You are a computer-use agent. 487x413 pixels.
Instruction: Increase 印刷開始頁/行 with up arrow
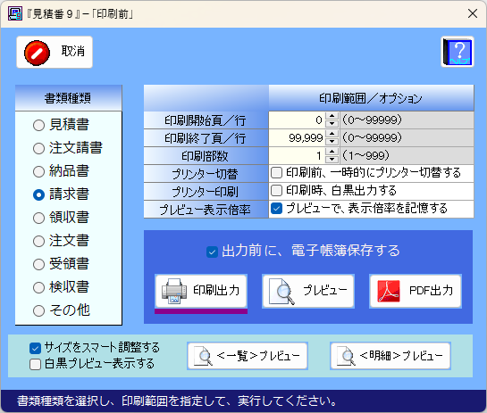332,116
